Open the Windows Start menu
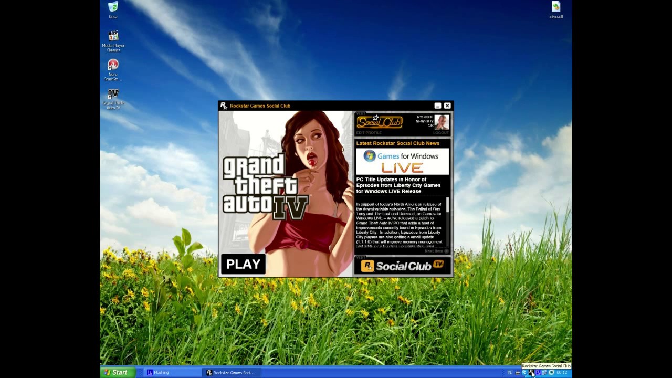The width and height of the screenshot is (672, 378). [117, 372]
